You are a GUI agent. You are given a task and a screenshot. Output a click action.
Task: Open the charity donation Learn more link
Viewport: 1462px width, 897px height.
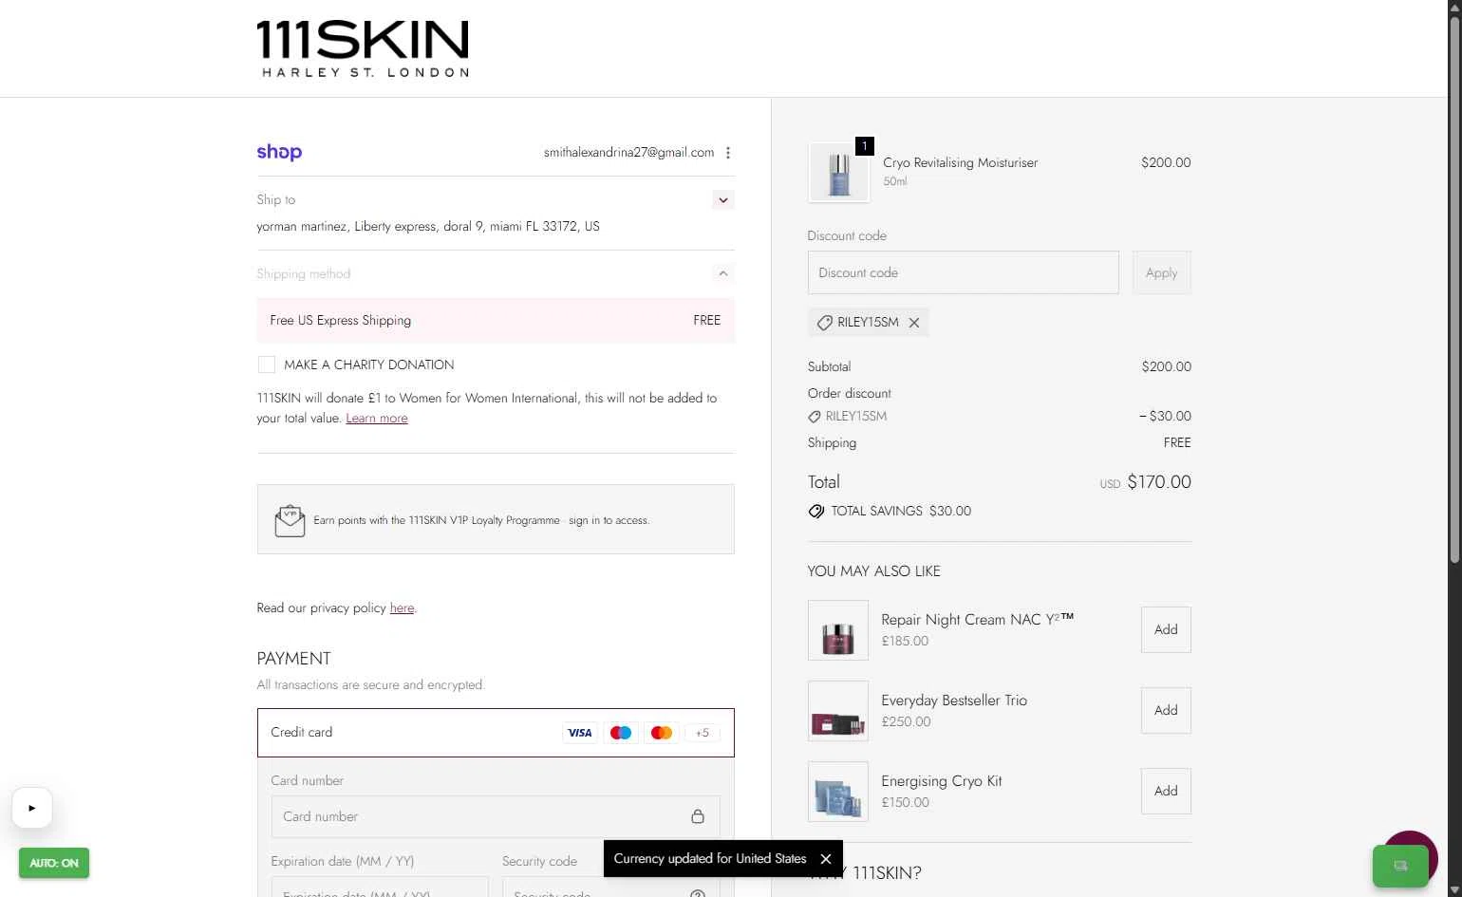[377, 419]
